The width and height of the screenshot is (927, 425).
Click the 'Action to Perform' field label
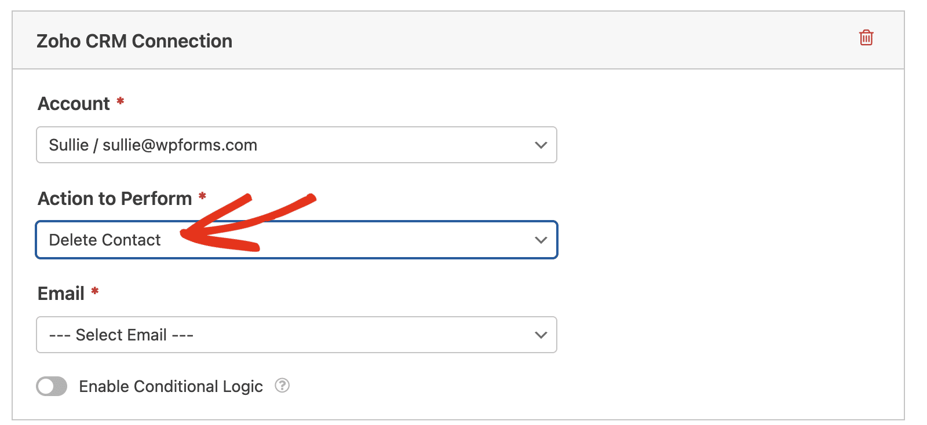pyautogui.click(x=115, y=199)
